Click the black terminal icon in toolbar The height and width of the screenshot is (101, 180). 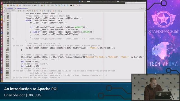[71, 5]
